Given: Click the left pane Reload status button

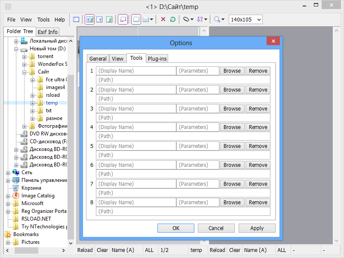Looking at the screenshot, I should pyautogui.click(x=85, y=250).
